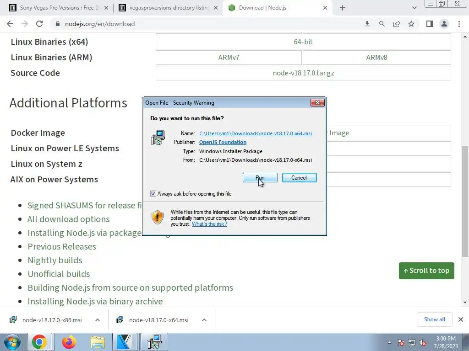The height and width of the screenshot is (351, 469).
Task: Click the network tray icon
Action: click(412, 342)
